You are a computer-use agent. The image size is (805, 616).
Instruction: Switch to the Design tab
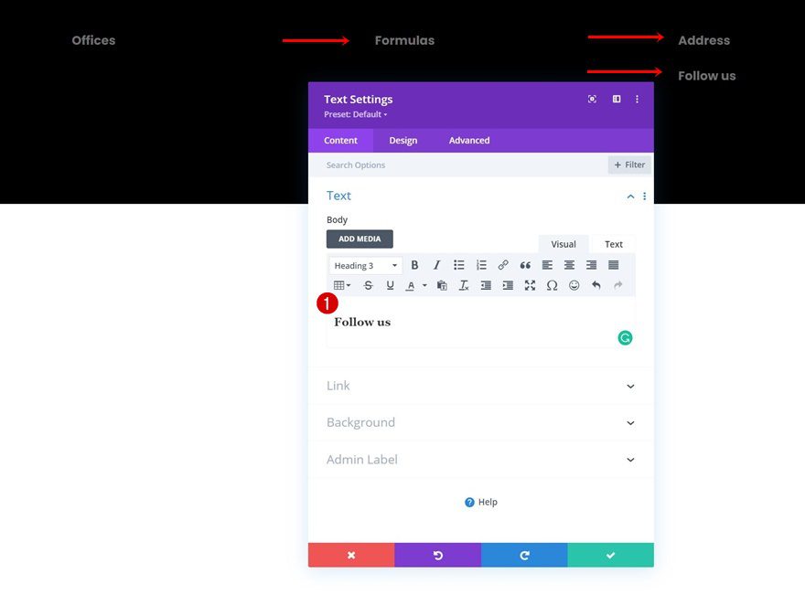402,141
